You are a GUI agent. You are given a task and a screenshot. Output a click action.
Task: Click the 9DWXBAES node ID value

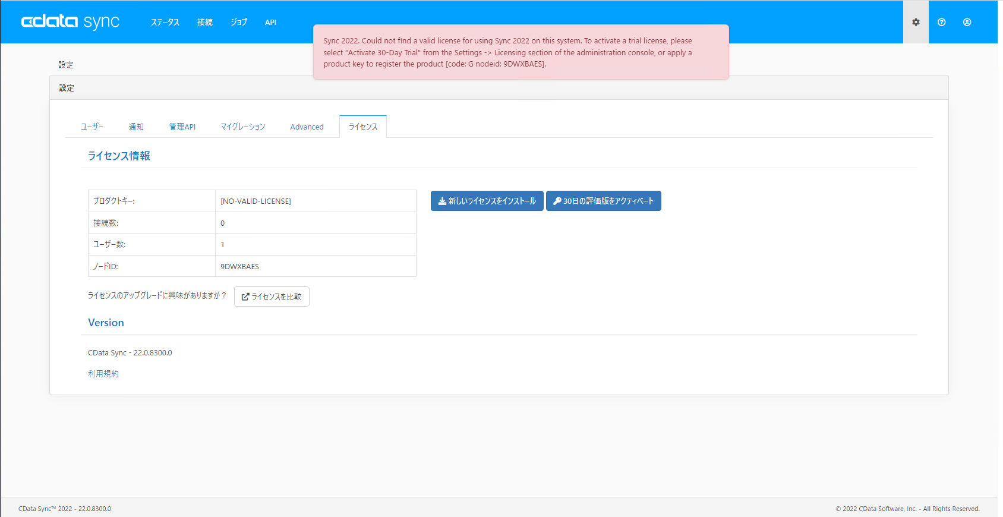(239, 266)
